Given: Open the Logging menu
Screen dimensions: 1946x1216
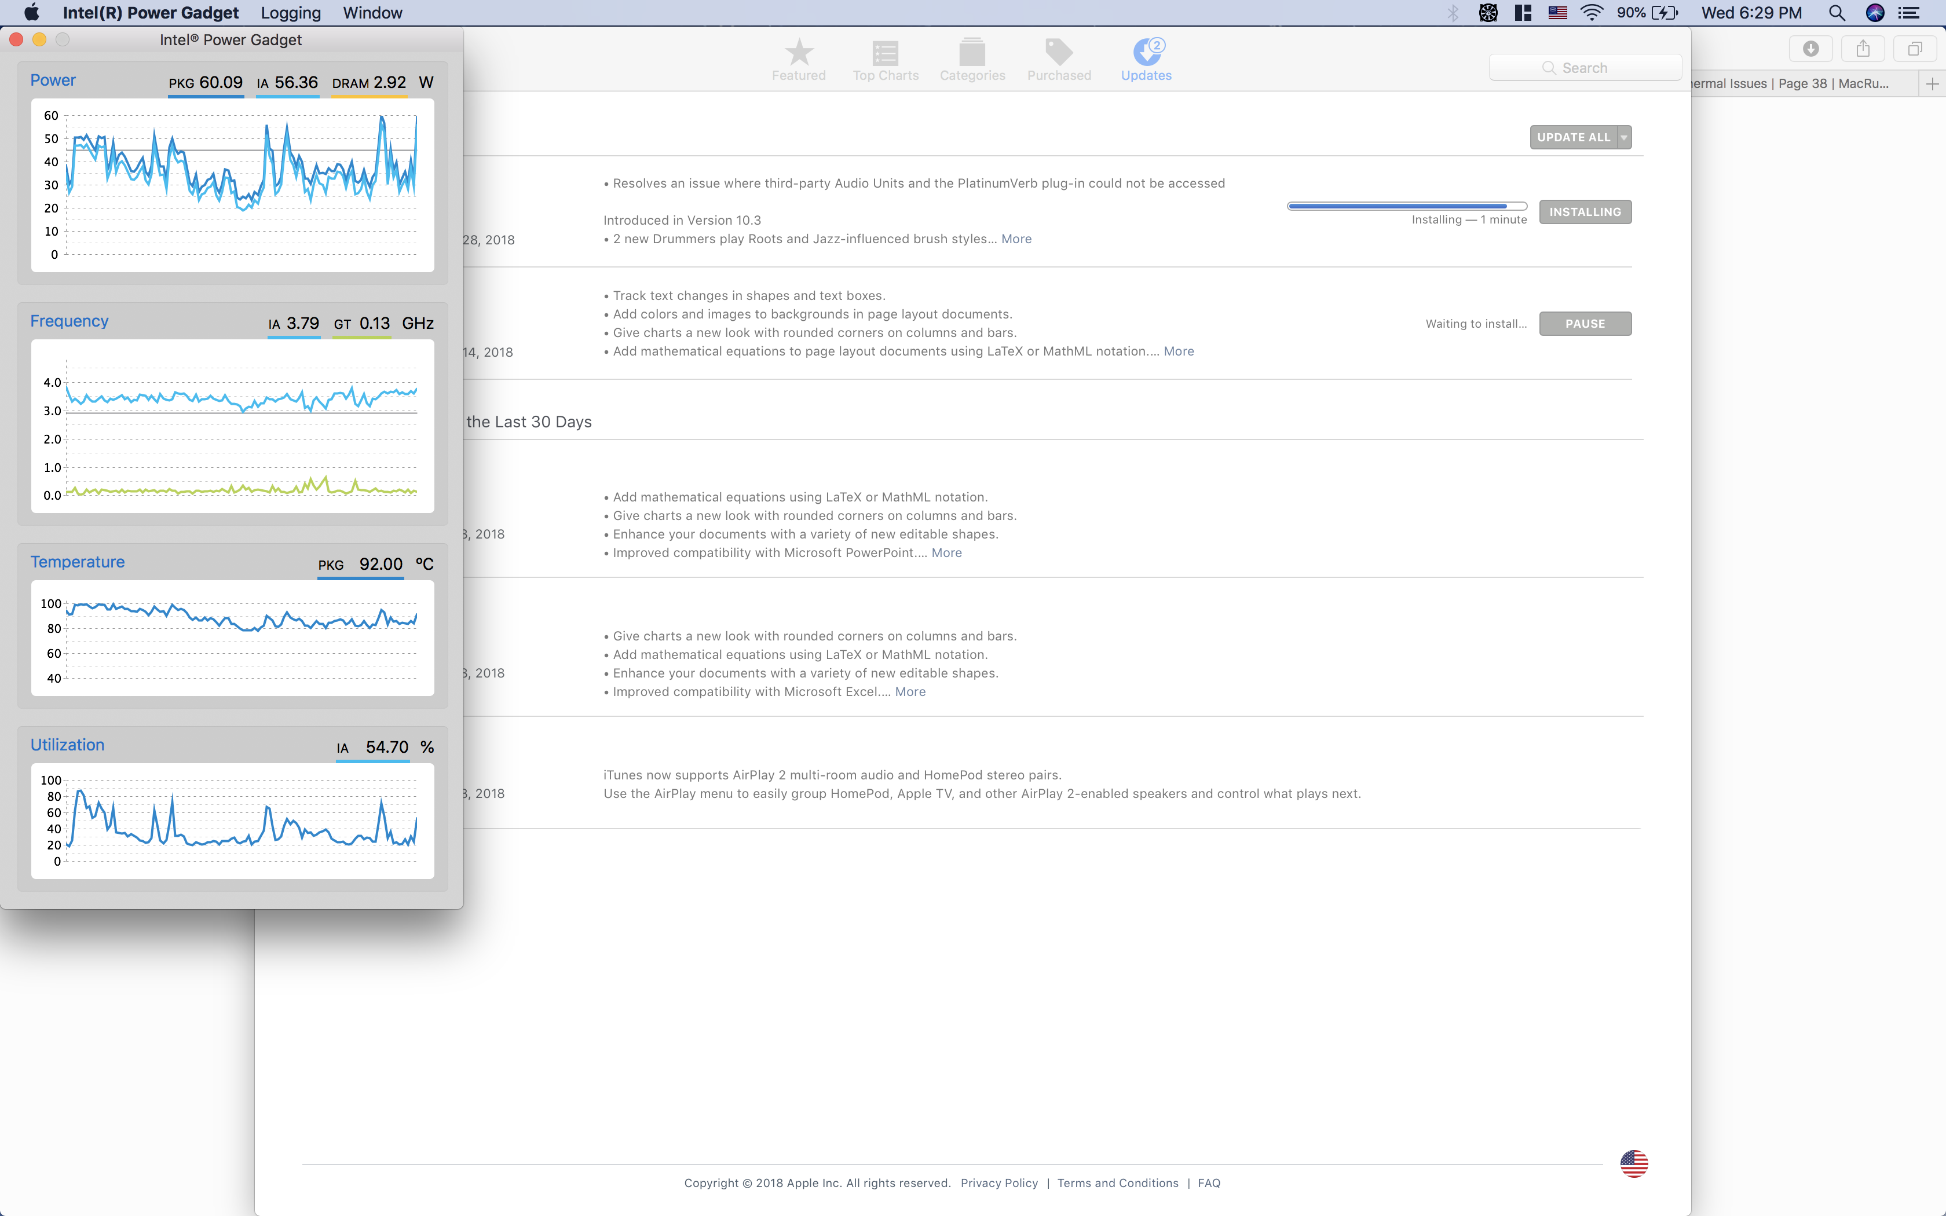Looking at the screenshot, I should pos(290,13).
